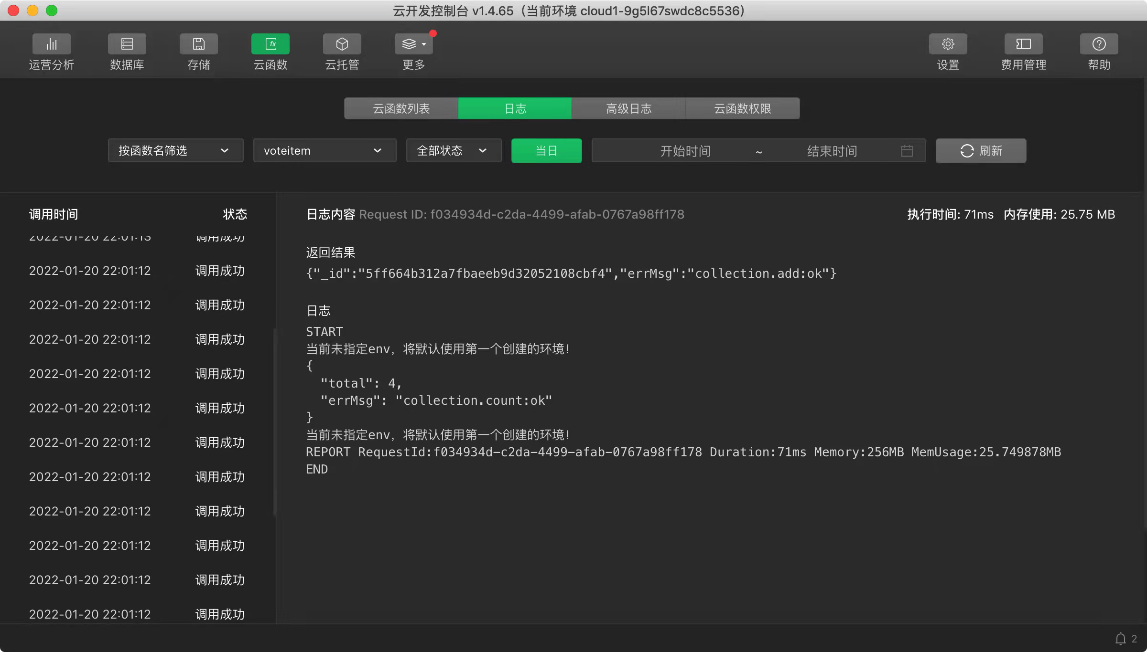
Task: Click the notification bell icon
Action: point(1120,639)
